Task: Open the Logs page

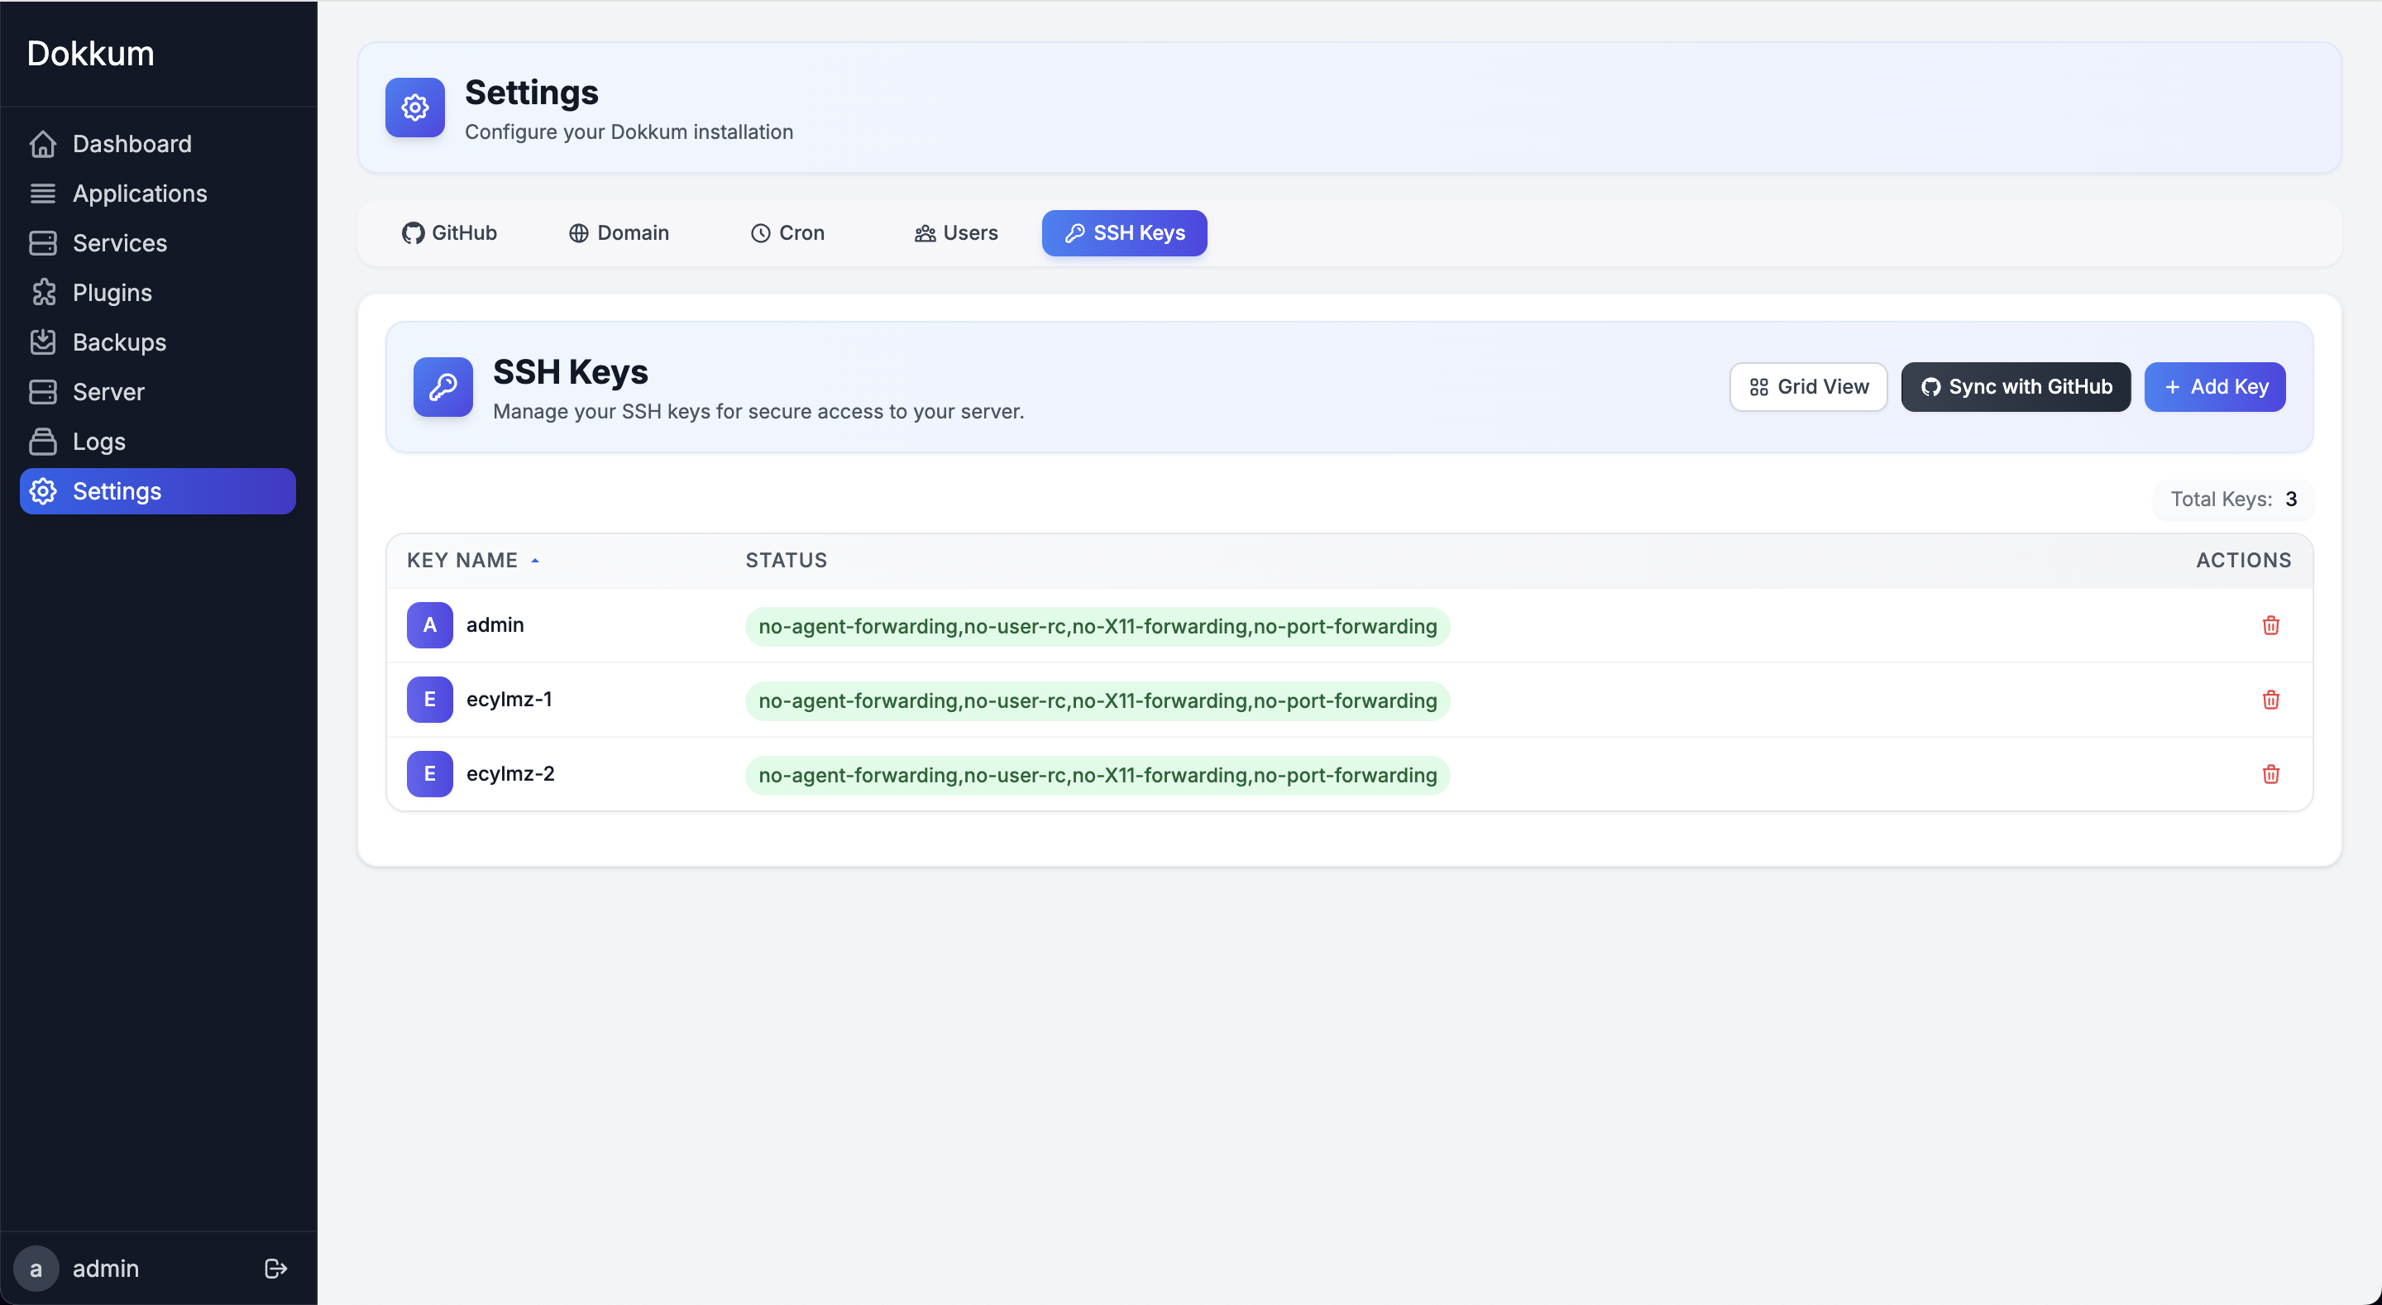Action: [99, 441]
